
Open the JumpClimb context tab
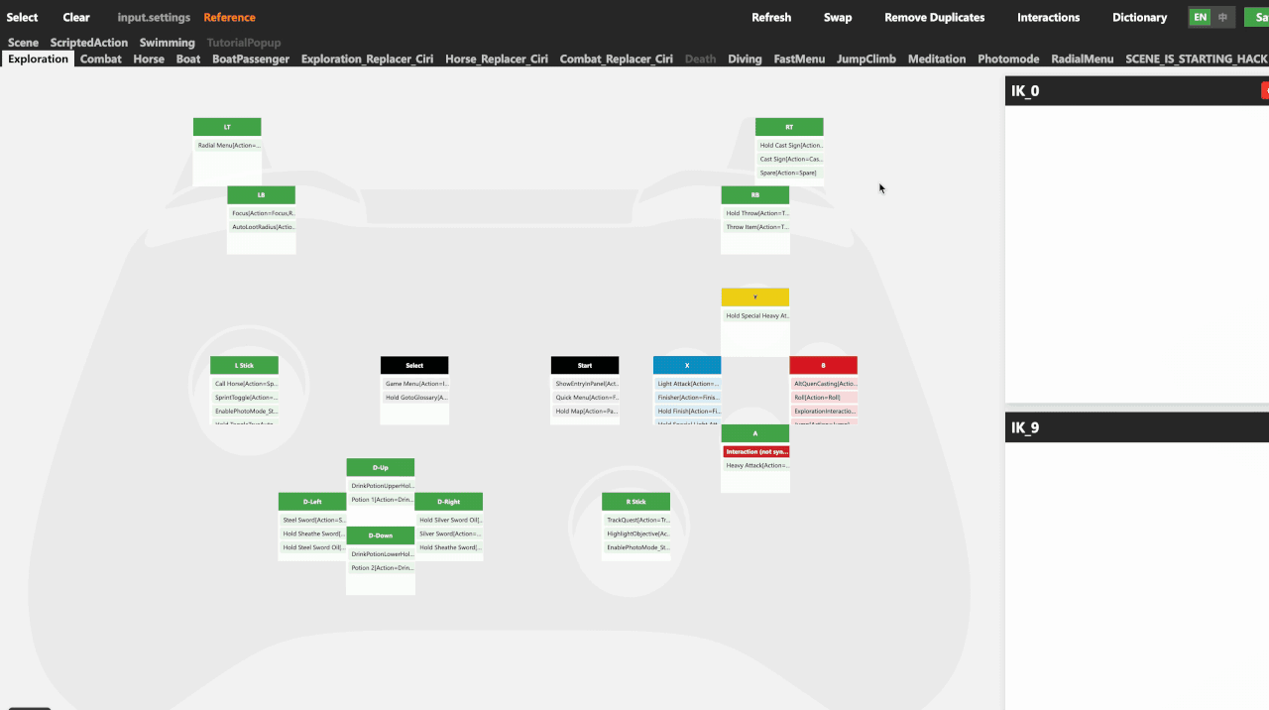tap(866, 59)
